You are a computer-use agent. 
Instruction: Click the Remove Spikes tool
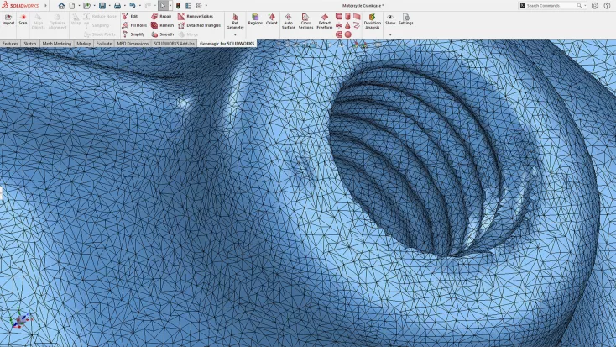pos(195,16)
